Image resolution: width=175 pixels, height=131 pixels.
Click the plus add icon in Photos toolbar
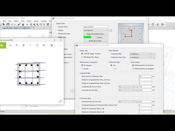click(x=11, y=45)
